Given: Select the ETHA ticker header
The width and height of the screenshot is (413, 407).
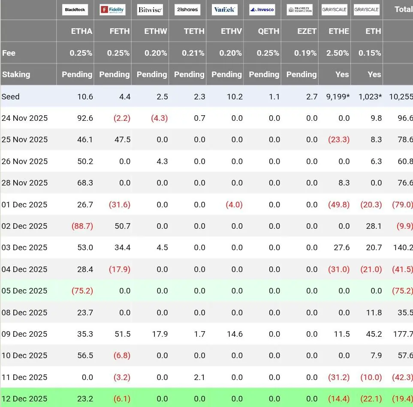Looking at the screenshot, I should [x=81, y=31].
